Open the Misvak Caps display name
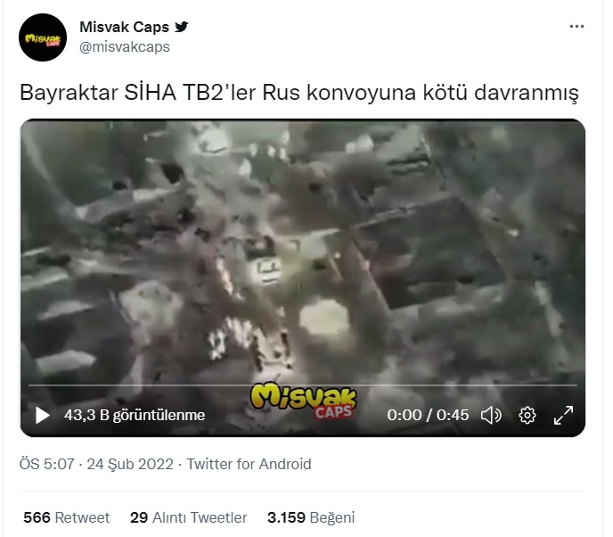Image resolution: width=613 pixels, height=537 pixels. [125, 27]
